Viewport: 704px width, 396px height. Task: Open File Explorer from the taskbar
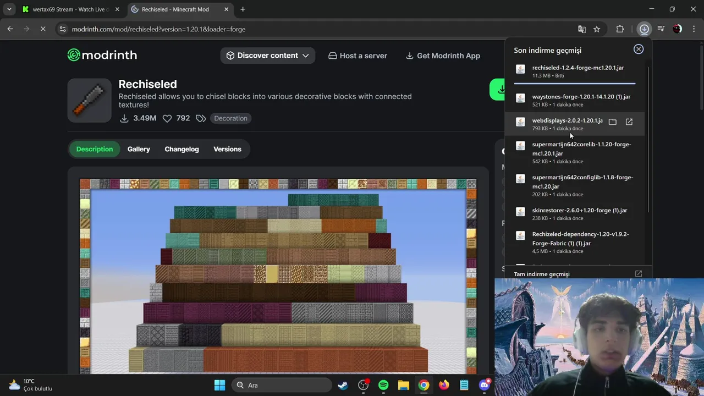403,385
